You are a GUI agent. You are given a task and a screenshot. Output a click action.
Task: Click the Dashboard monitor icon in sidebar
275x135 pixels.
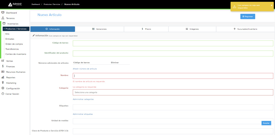point(3,13)
